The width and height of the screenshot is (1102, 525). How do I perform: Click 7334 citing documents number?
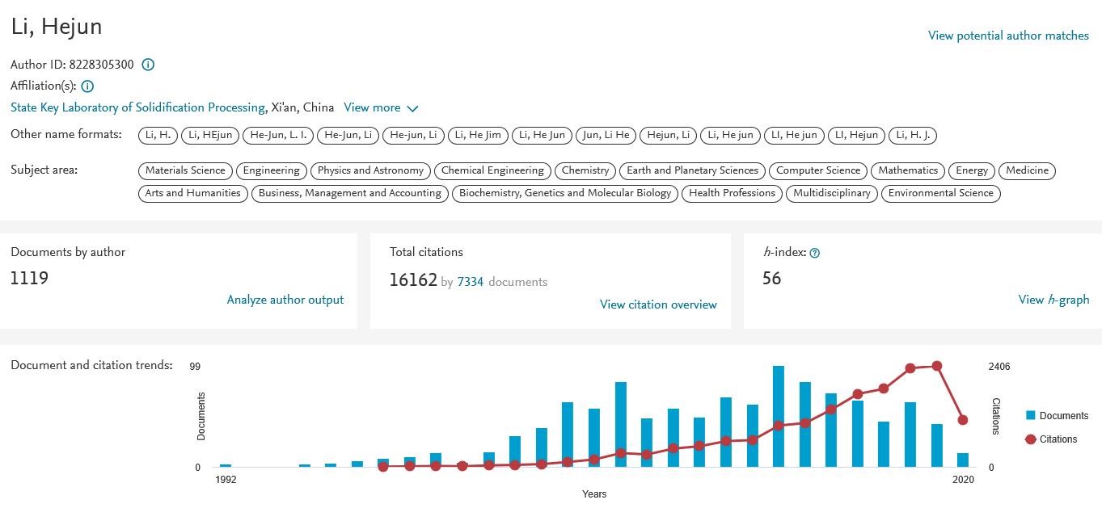click(x=470, y=282)
